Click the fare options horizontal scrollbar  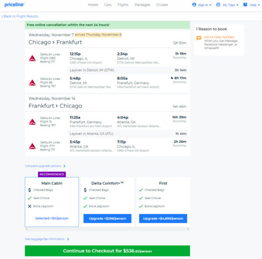108,229
